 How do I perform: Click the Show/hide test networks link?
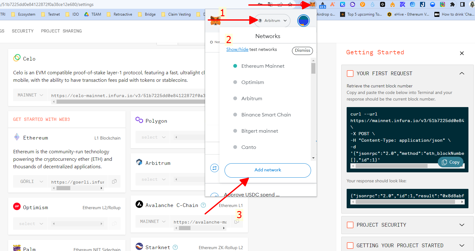pos(237,49)
